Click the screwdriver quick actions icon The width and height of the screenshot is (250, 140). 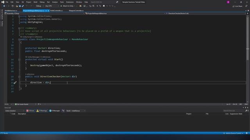tap(15, 82)
